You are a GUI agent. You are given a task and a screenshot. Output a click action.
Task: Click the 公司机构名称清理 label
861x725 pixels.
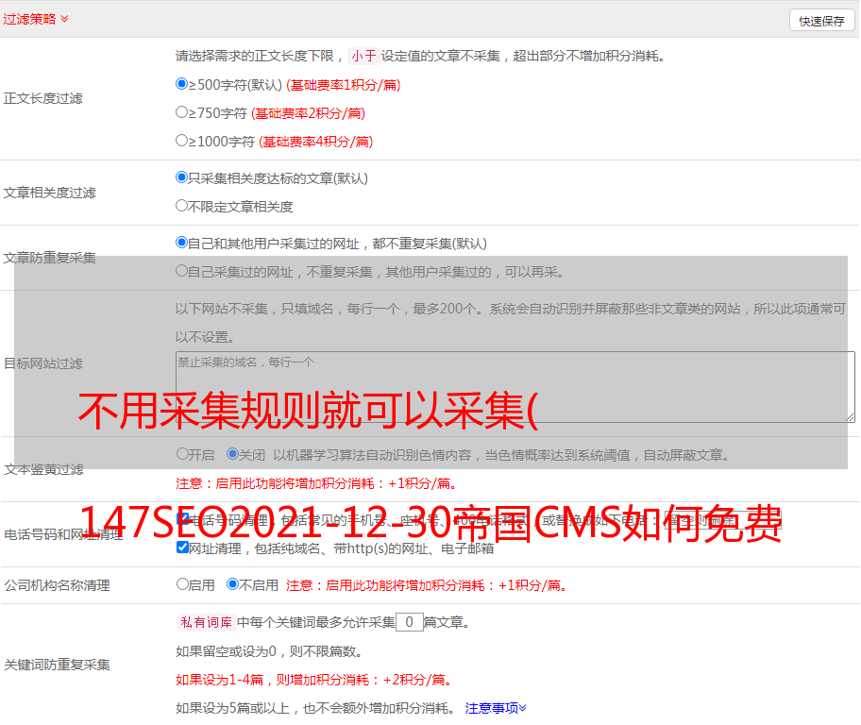[x=57, y=585]
